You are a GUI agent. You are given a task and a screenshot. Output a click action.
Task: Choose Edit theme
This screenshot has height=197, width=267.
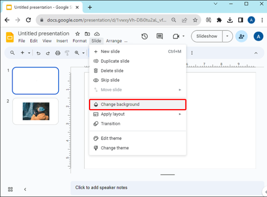[x=138, y=138]
